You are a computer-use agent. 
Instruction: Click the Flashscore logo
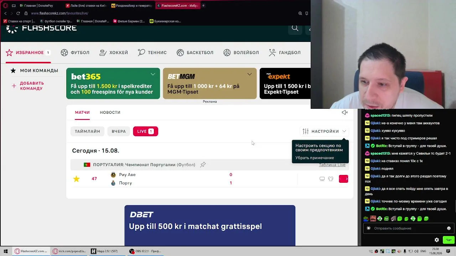(x=41, y=28)
